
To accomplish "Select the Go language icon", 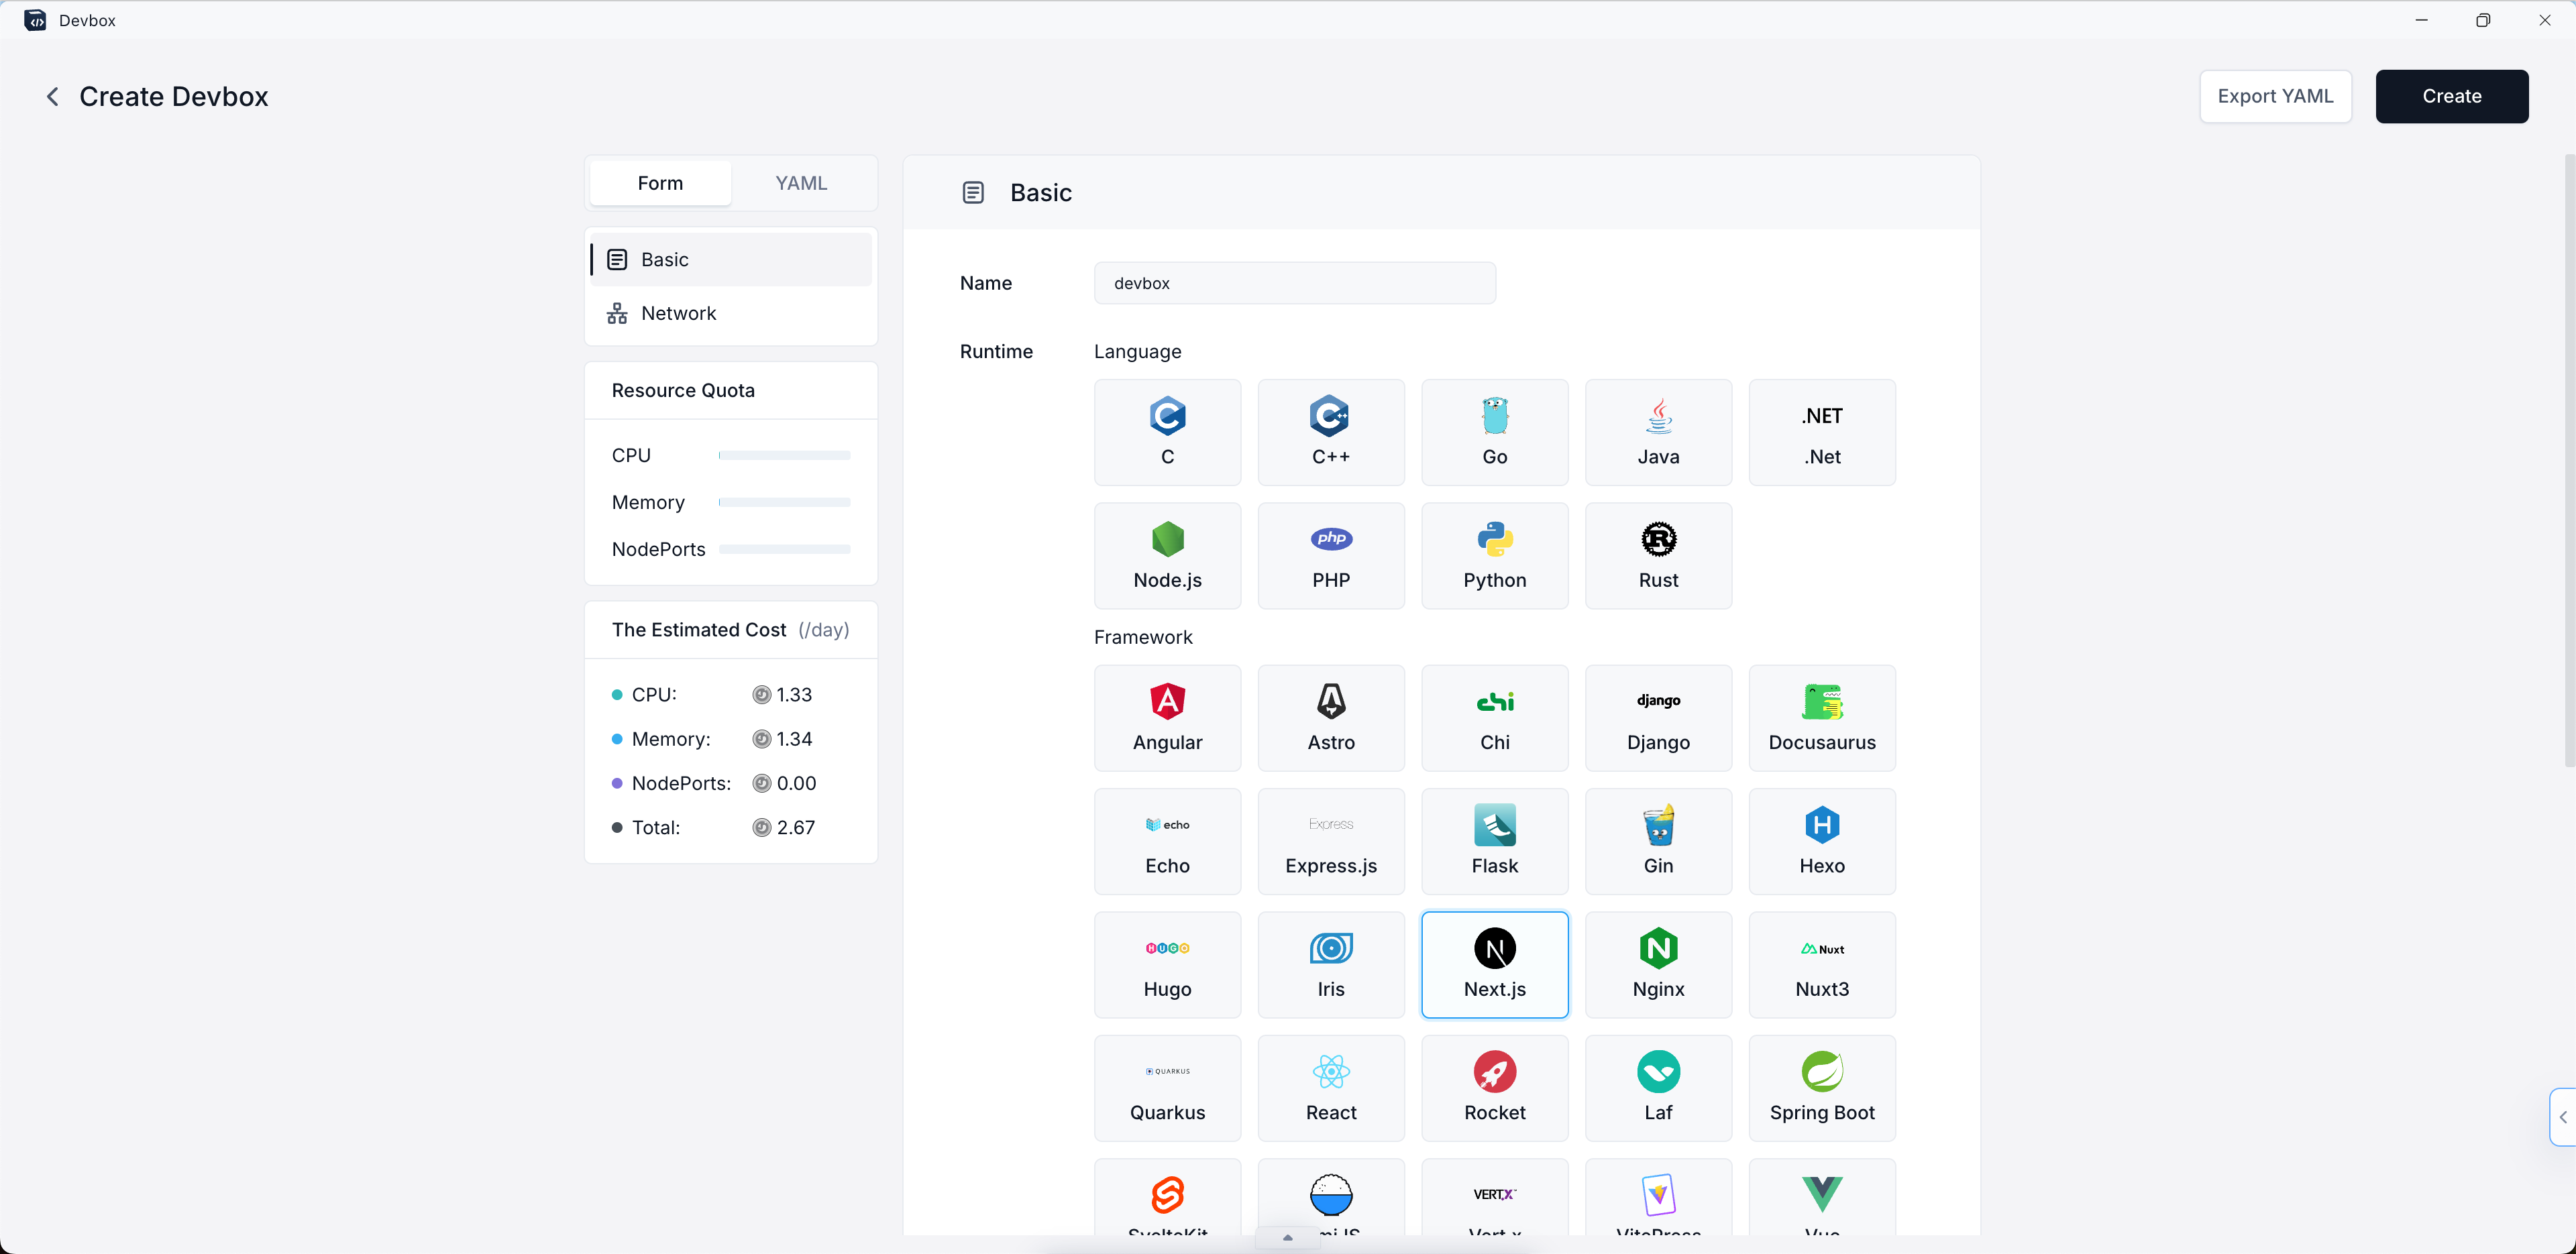I will pos(1494,432).
